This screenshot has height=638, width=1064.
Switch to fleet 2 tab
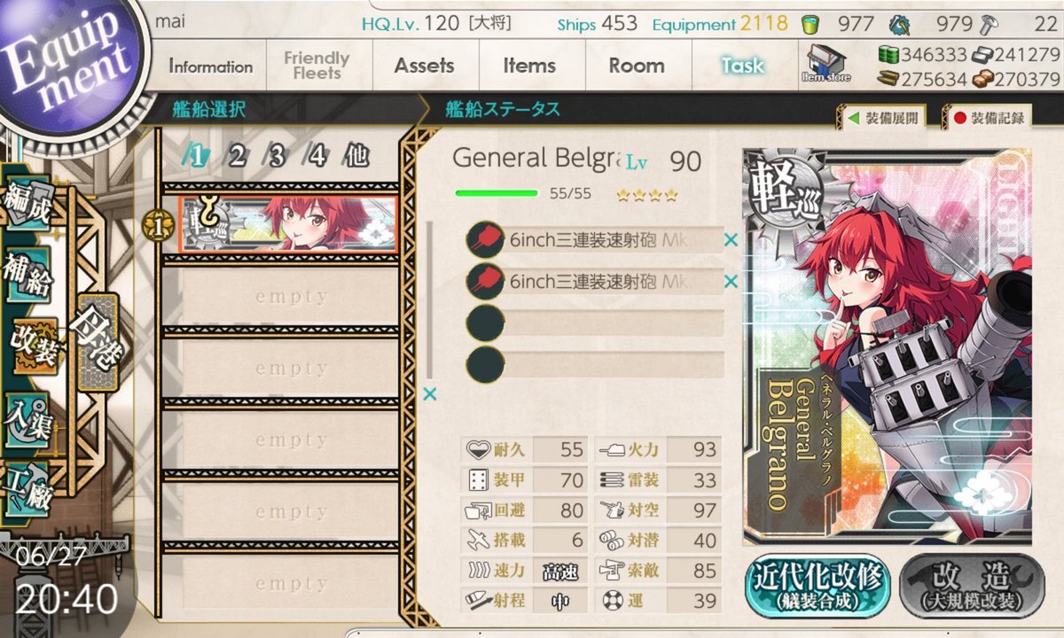coord(237,157)
